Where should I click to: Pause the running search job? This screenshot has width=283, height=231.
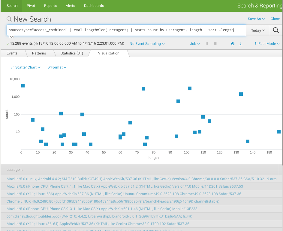tap(207, 44)
